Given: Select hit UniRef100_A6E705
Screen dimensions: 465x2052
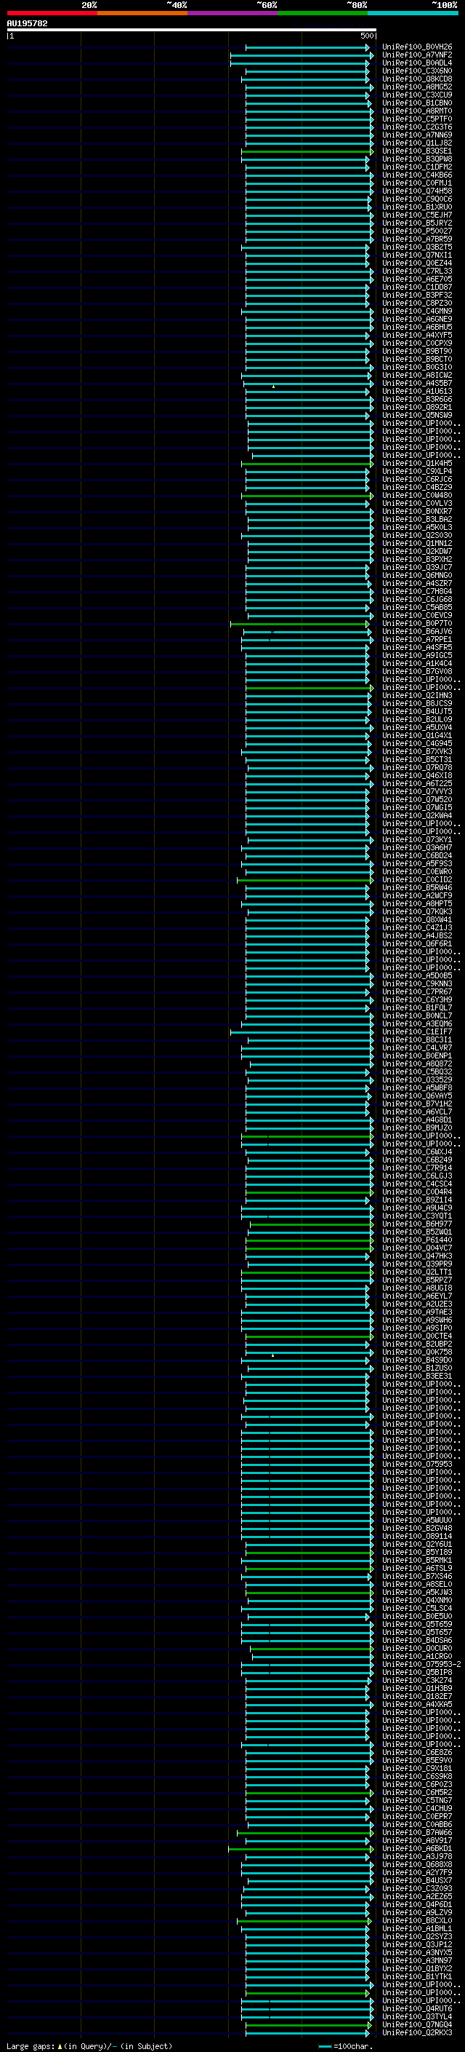Looking at the screenshot, I should pos(416,280).
